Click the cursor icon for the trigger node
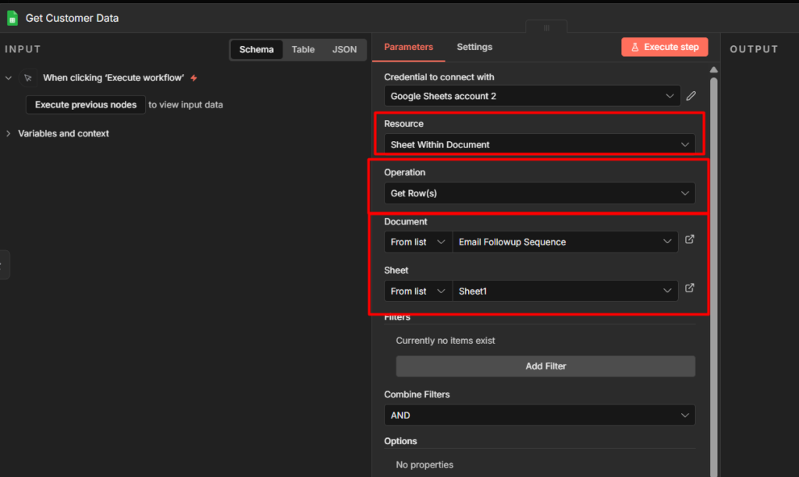 pyautogui.click(x=27, y=77)
